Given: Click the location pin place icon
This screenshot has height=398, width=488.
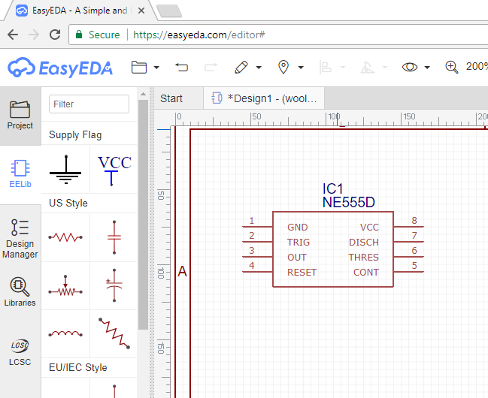Looking at the screenshot, I should click(x=283, y=67).
